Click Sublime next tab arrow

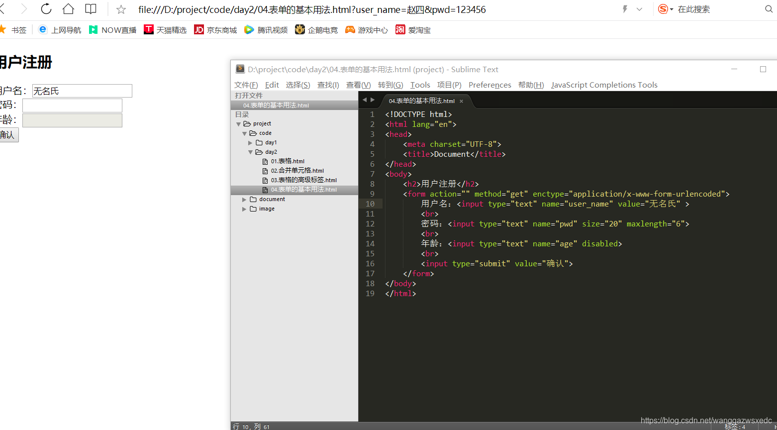pyautogui.click(x=373, y=100)
